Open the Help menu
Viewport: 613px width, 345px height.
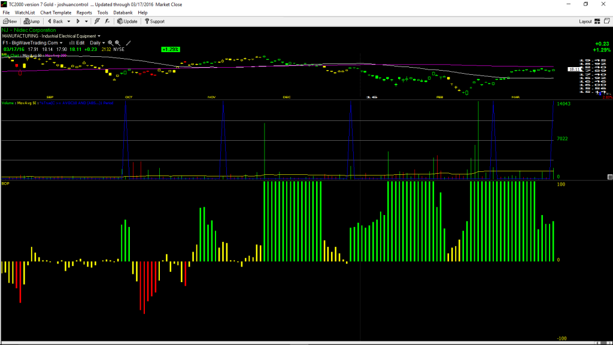point(142,13)
